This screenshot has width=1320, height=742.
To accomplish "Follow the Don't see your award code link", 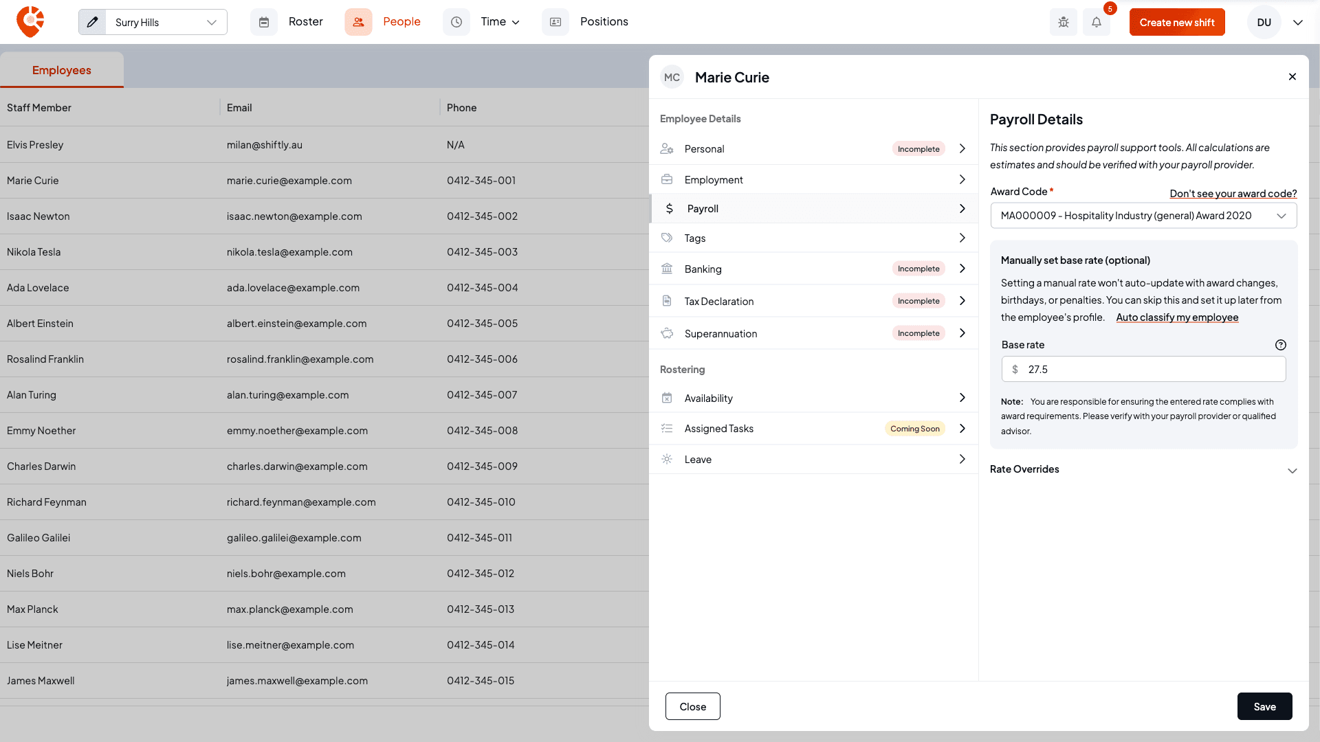I will (x=1233, y=194).
